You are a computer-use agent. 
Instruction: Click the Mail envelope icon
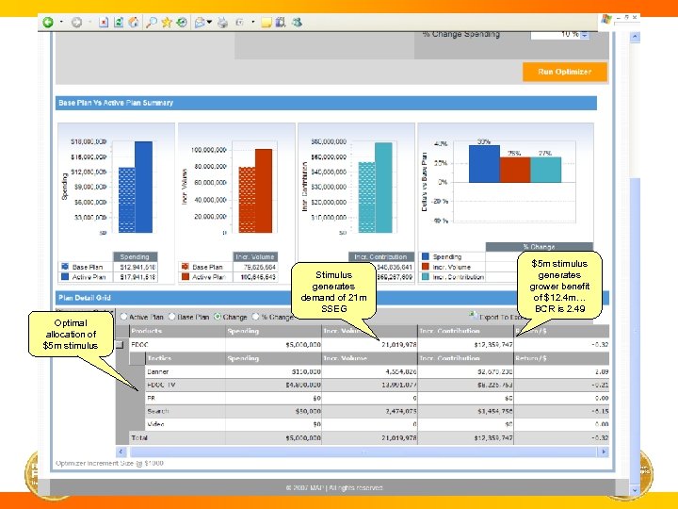(200, 23)
